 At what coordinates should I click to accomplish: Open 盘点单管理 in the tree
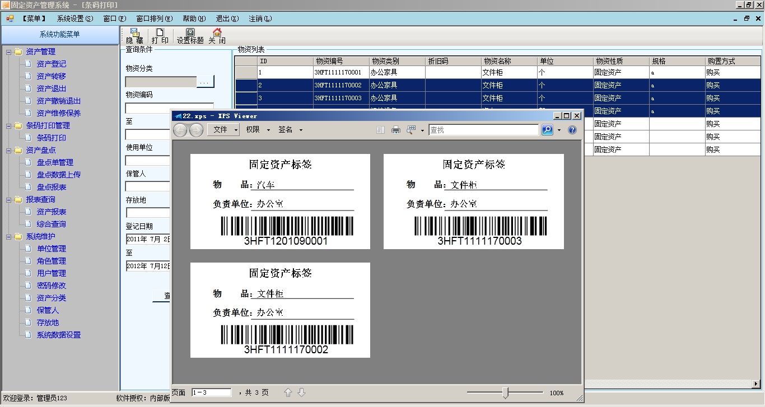tap(55, 162)
